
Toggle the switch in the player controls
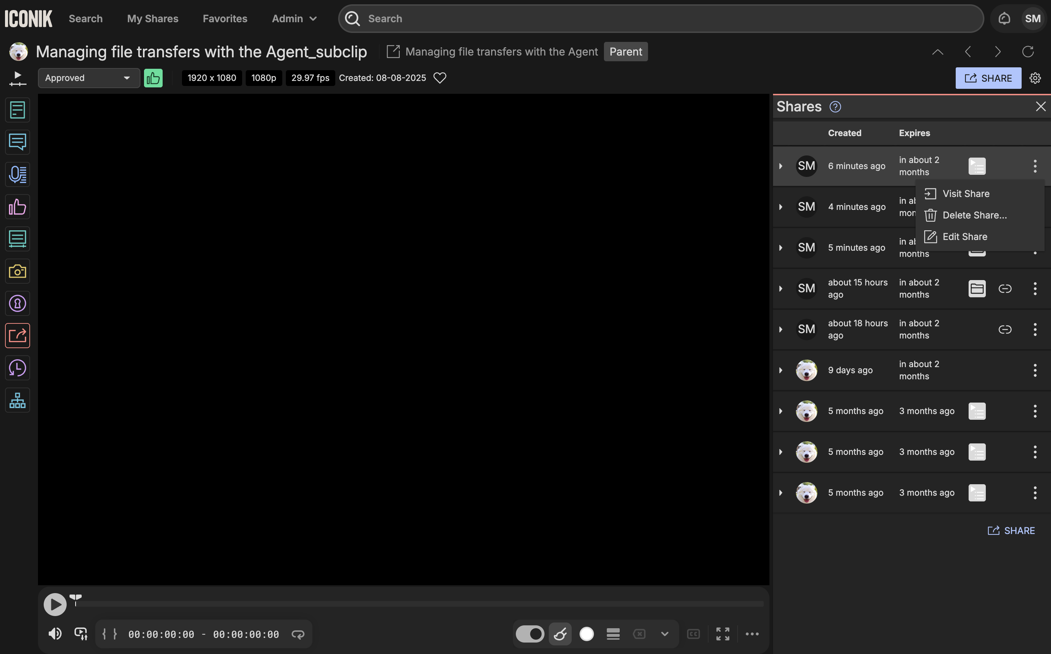529,634
